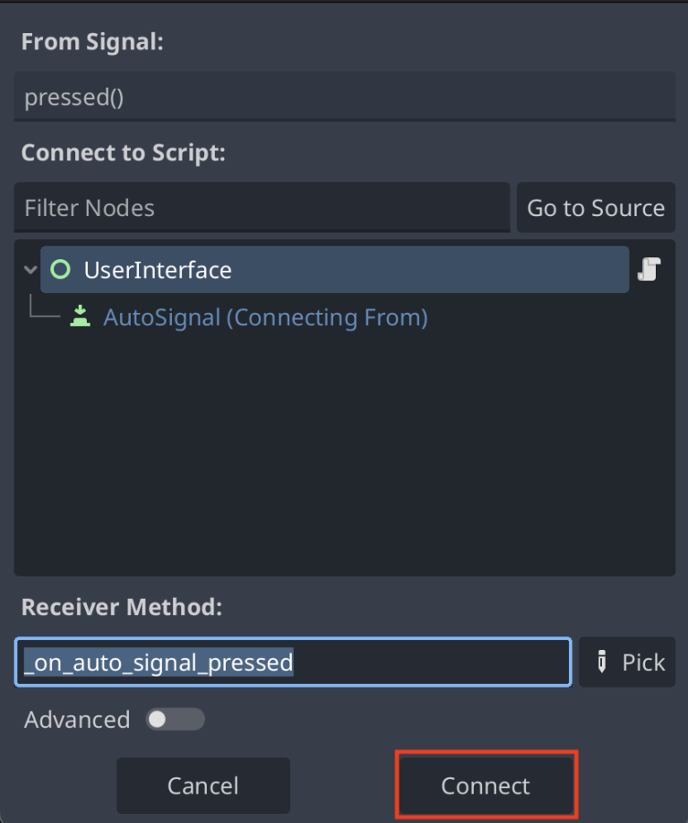Click Go to Source
Viewport: 688px width, 823px height.
pyautogui.click(x=596, y=207)
